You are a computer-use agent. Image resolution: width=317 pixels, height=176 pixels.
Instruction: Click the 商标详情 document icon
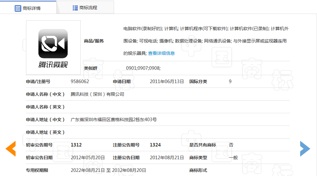18,8
